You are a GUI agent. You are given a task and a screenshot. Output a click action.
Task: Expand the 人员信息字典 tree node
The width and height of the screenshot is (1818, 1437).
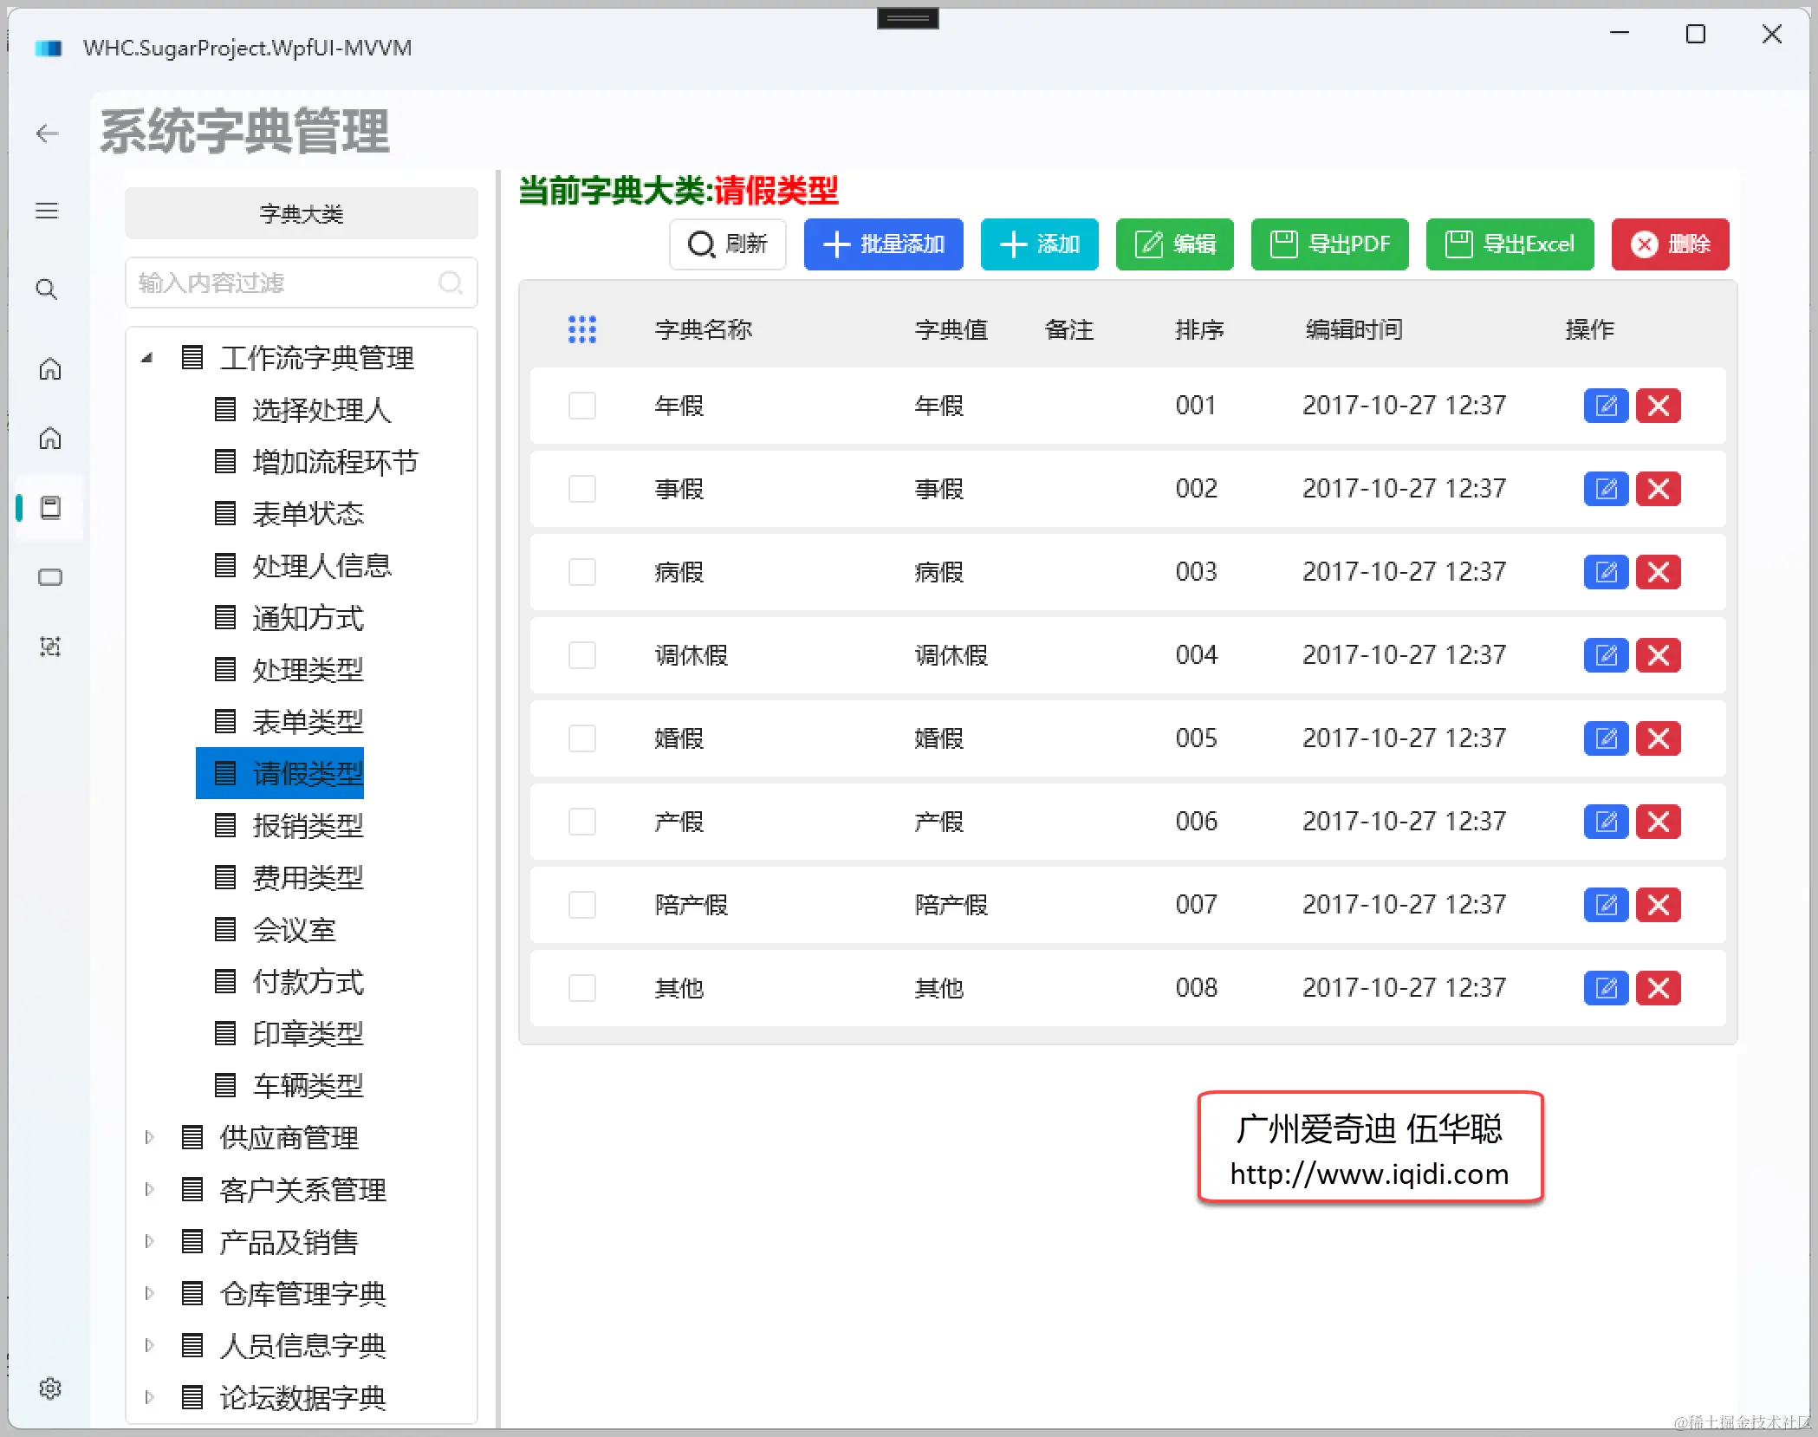pyautogui.click(x=149, y=1345)
